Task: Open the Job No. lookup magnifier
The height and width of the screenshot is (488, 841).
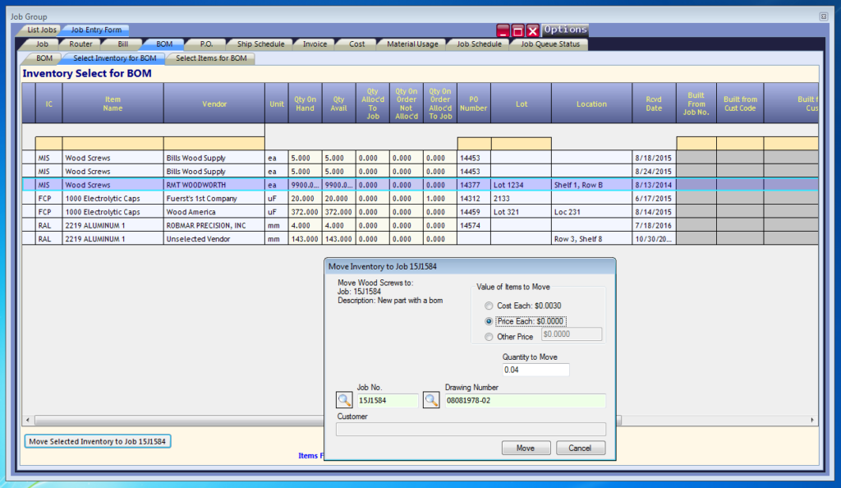Action: click(344, 399)
